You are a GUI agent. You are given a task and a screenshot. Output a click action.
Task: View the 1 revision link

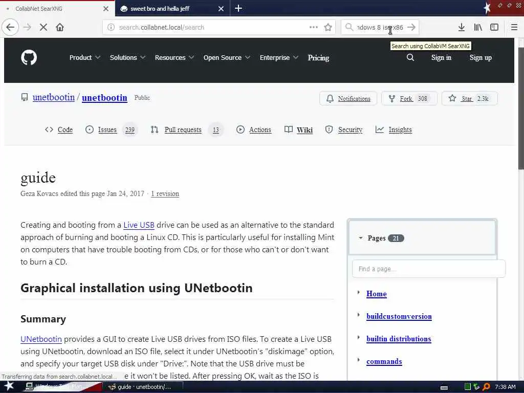pyautogui.click(x=165, y=193)
